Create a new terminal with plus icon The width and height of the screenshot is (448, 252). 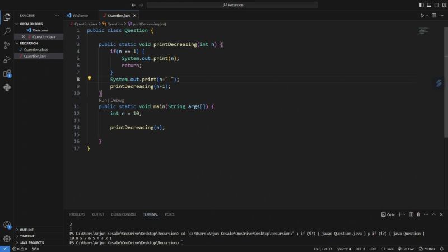pos(399,214)
